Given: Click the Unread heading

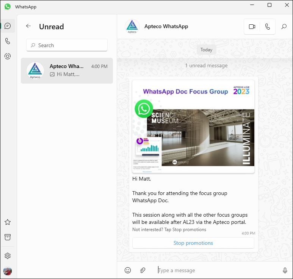Looking at the screenshot, I should coord(52,27).
